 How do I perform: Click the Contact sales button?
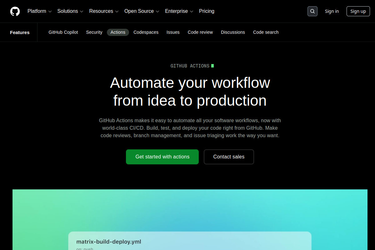click(x=229, y=157)
